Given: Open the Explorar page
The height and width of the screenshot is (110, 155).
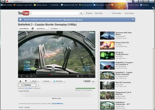Looking at the screenshot, I should coord(89,13).
